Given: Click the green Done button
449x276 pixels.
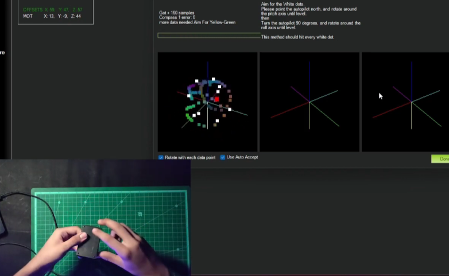Looking at the screenshot, I should click(440, 159).
